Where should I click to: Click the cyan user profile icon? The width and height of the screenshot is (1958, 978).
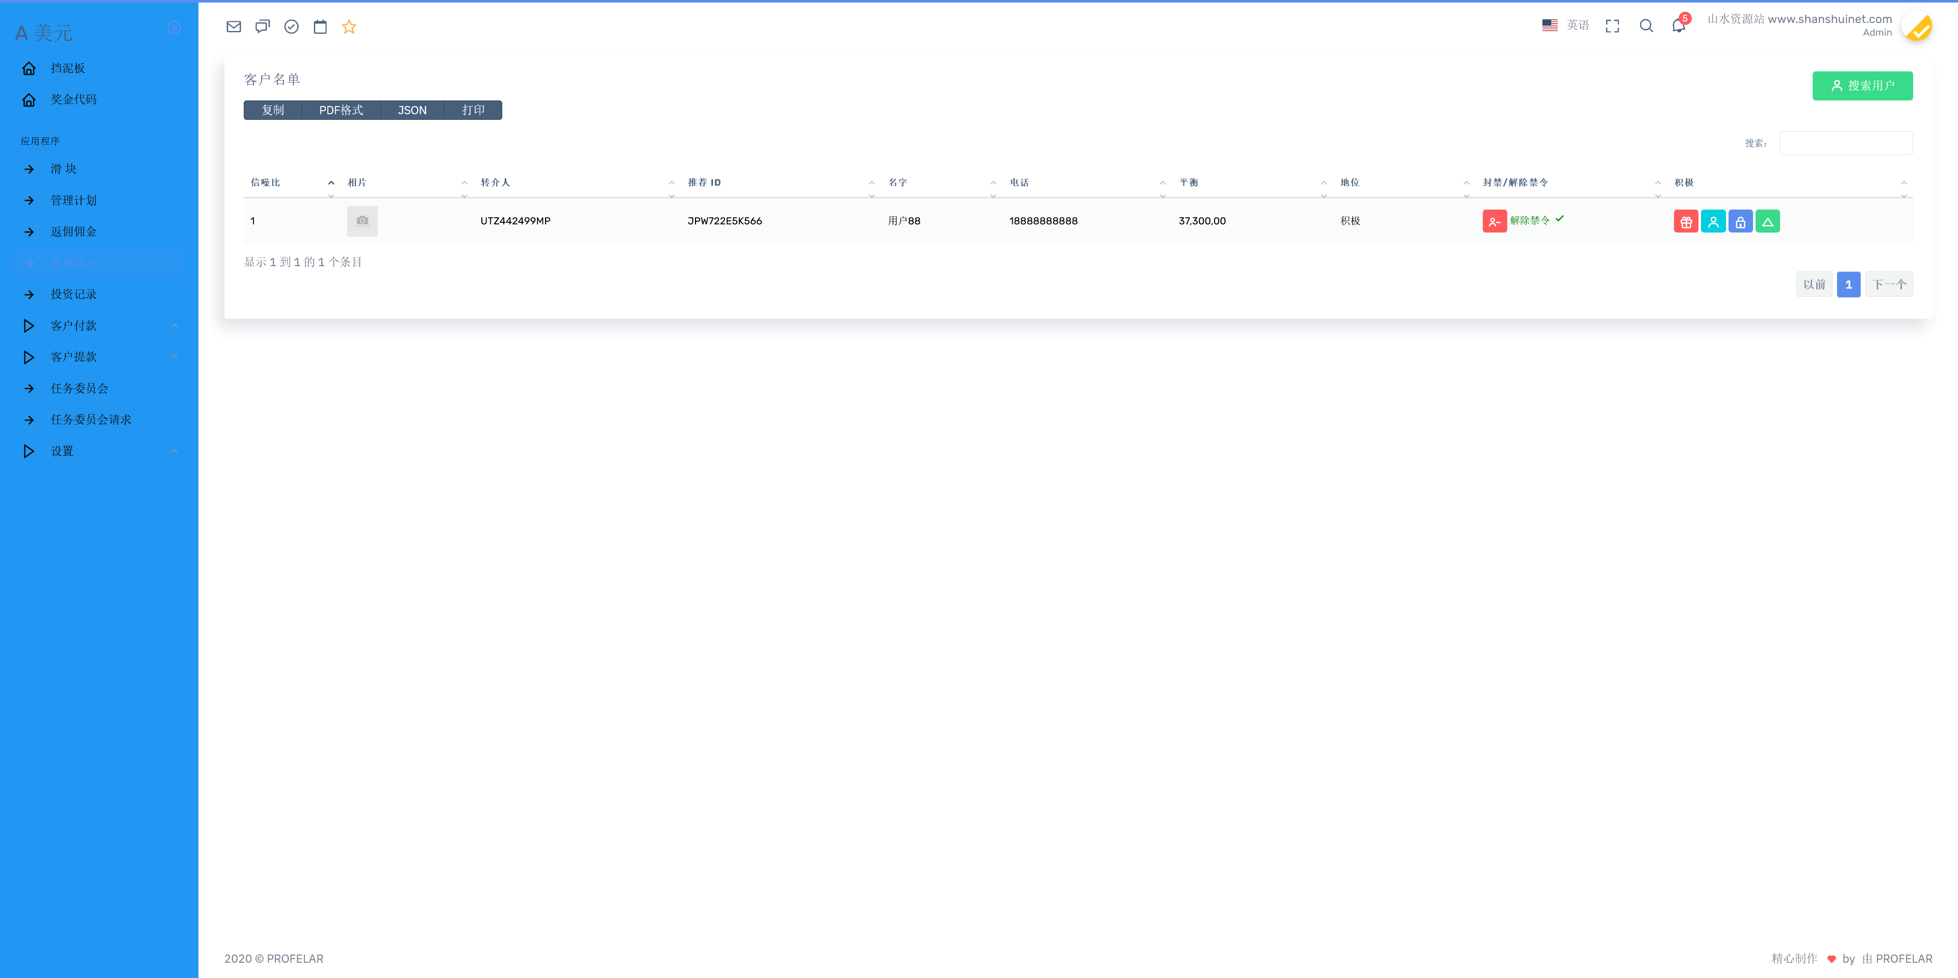point(1713,221)
